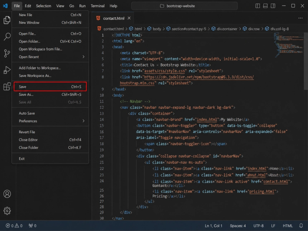Click the code minimap preview
308x231 pixels.
[x=289, y=45]
